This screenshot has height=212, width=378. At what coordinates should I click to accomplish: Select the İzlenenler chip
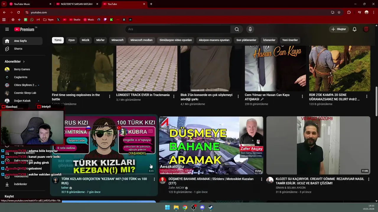pyautogui.click(x=269, y=40)
